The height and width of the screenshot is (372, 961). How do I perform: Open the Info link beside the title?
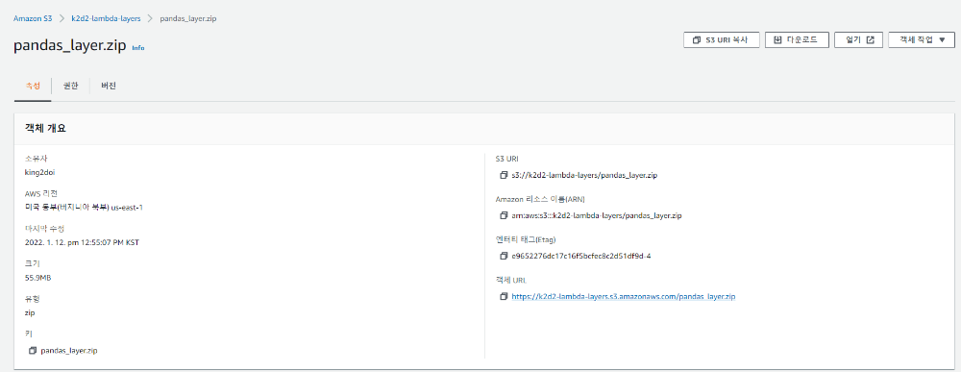(x=138, y=48)
